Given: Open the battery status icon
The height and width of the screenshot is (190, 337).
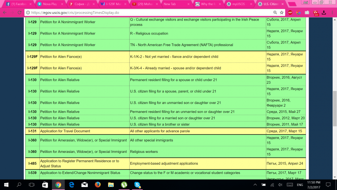Looking at the screenshot, I should (264, 185).
